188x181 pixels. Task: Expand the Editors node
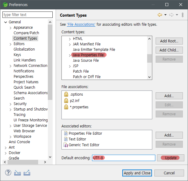pyautogui.click(x=10, y=44)
